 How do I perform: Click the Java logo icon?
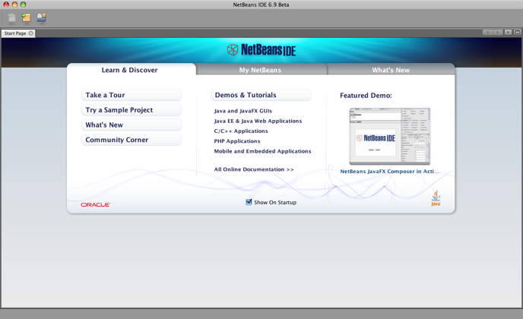click(436, 199)
